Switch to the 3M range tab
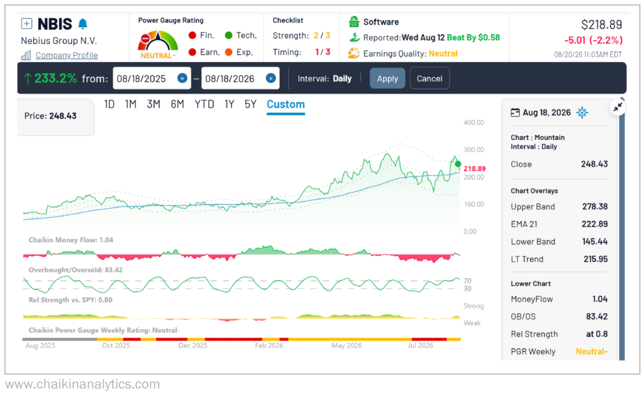 click(153, 104)
